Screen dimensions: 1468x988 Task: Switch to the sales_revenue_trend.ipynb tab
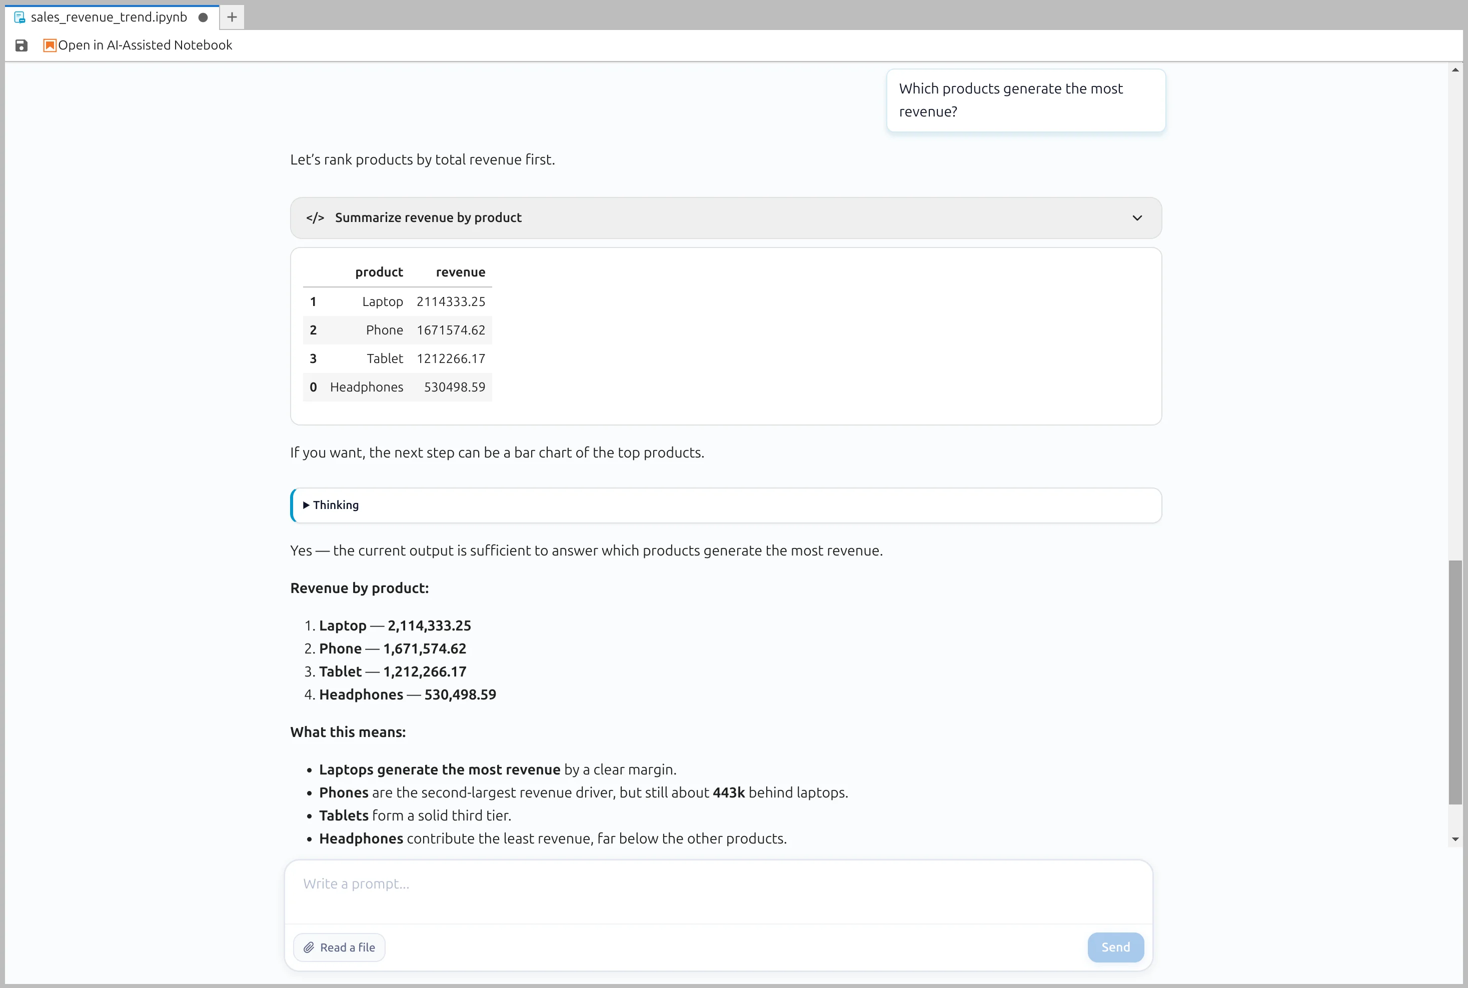[109, 17]
